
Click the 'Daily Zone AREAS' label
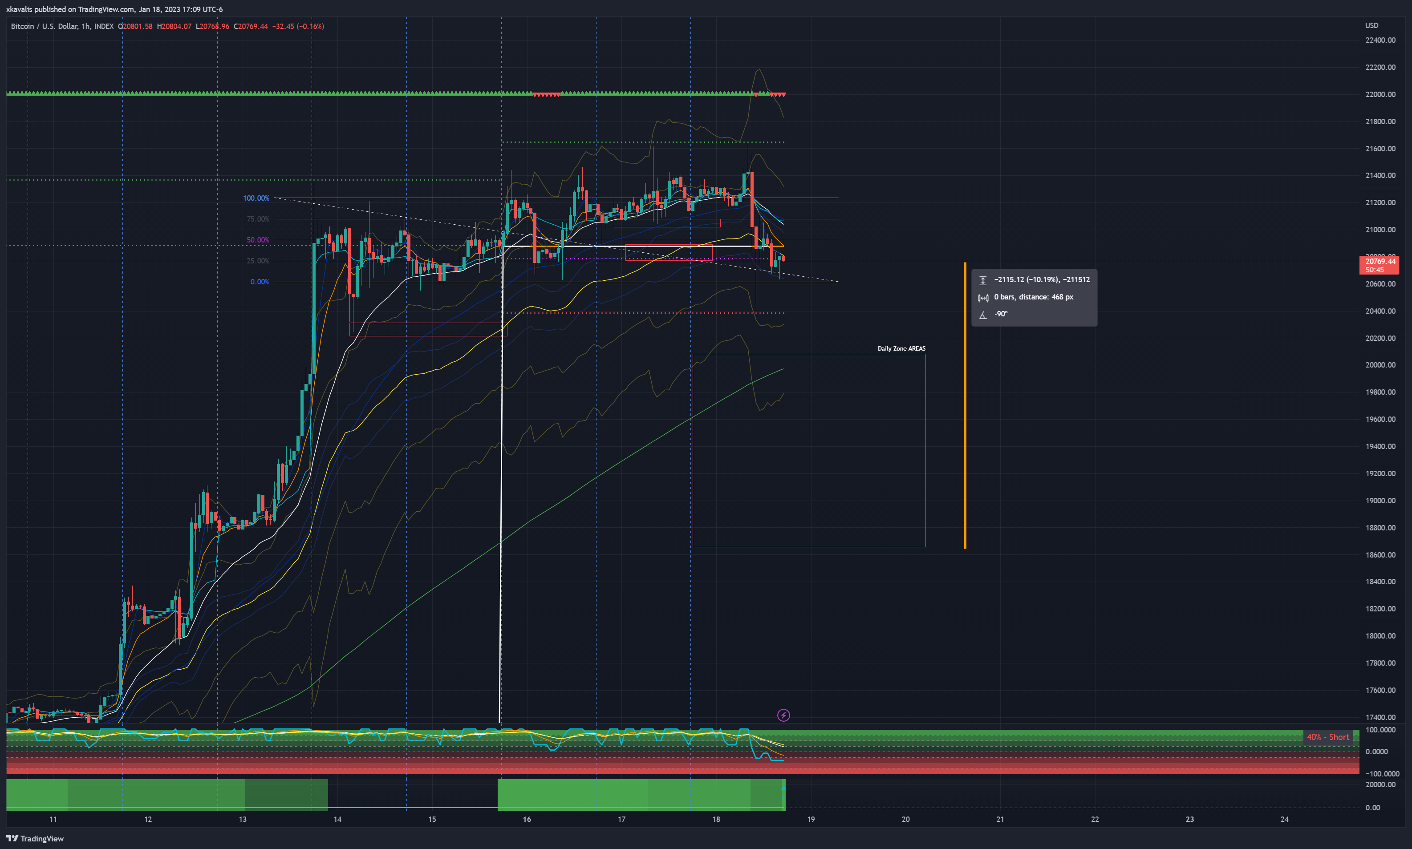click(x=901, y=348)
